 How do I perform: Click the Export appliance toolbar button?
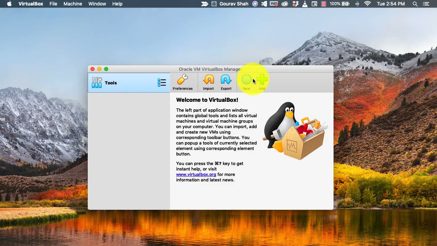(x=226, y=83)
